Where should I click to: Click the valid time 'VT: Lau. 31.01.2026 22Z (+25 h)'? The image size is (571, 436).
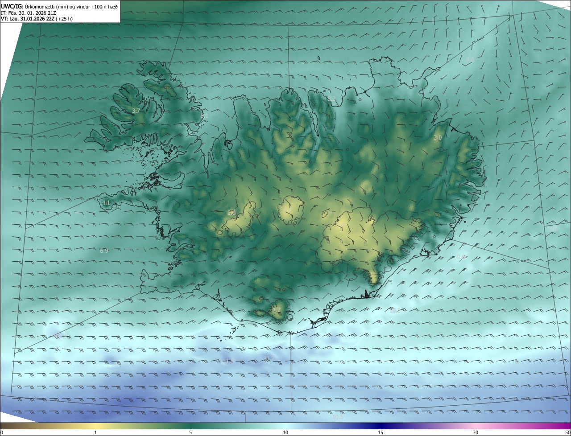tap(37, 19)
